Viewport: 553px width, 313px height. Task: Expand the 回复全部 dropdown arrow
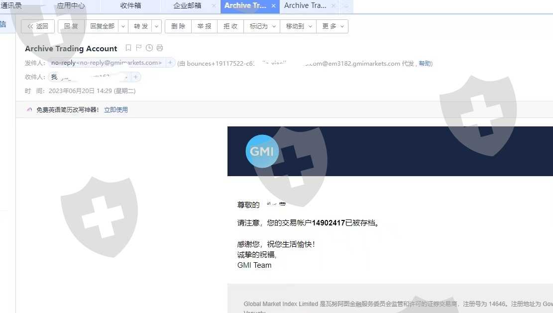[x=123, y=26]
